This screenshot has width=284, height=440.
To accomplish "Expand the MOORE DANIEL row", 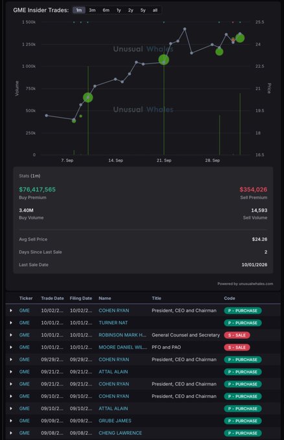I will tap(11, 347).
